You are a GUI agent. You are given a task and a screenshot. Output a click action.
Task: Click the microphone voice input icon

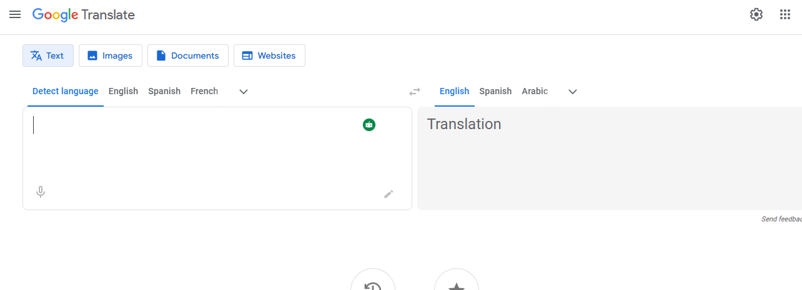41,192
